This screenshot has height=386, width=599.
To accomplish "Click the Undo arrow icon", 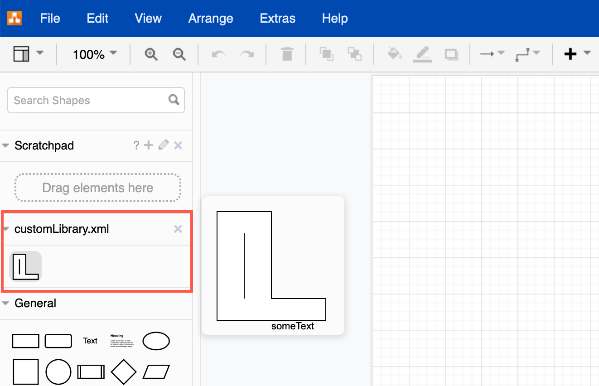I will point(218,54).
